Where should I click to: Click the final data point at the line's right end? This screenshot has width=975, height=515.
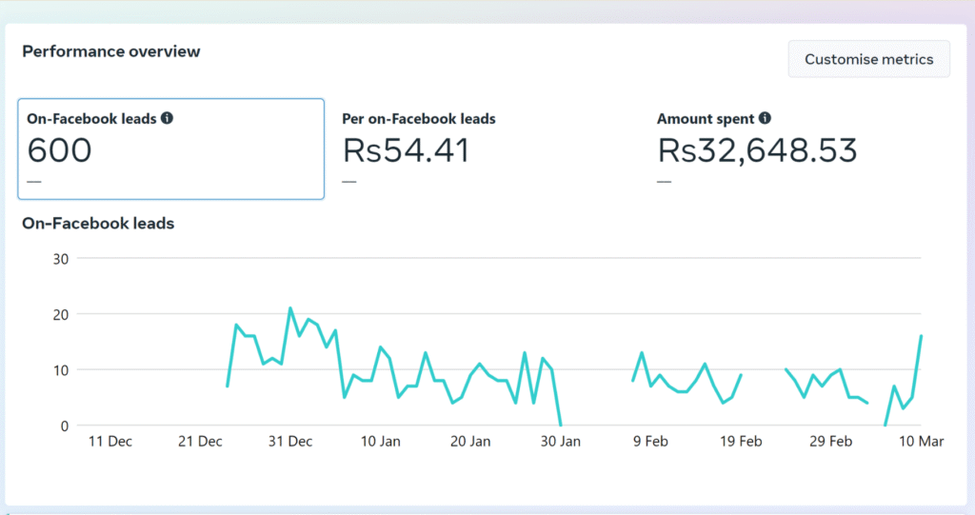[921, 336]
